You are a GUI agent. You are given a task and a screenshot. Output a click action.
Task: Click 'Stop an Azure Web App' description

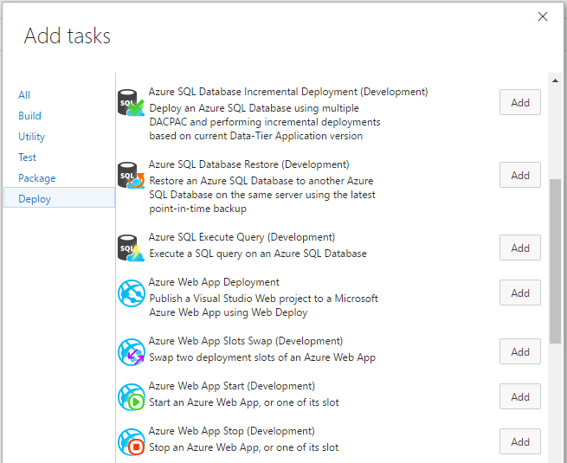tap(244, 447)
